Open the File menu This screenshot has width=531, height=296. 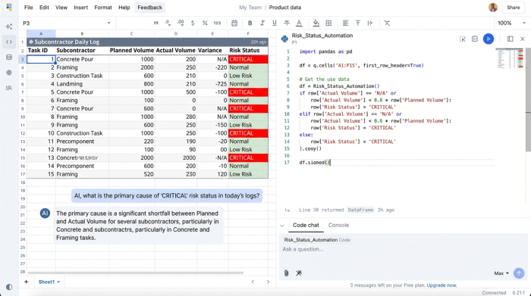(29, 8)
